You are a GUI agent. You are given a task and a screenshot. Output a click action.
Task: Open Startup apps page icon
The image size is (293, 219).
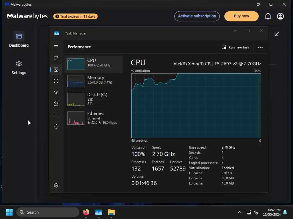pos(56,92)
